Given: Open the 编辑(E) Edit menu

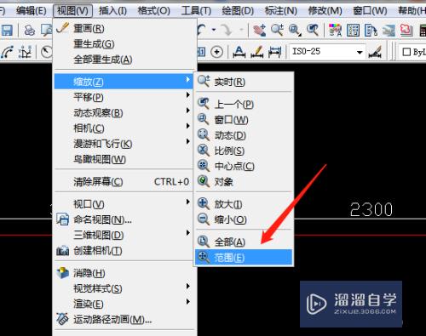Looking at the screenshot, I should point(32,11).
